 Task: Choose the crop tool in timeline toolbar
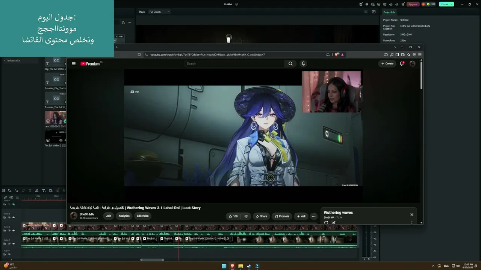point(51,190)
